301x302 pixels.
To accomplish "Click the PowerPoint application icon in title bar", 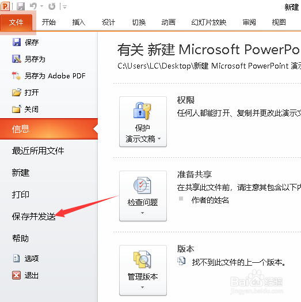I will click(5, 6).
